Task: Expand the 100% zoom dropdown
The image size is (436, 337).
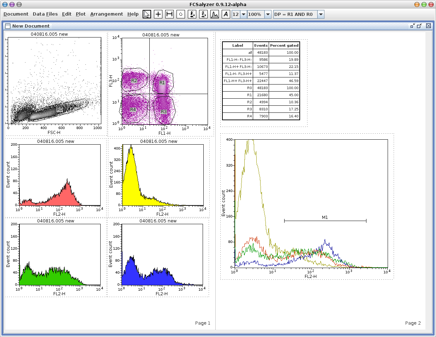Action: tap(268, 14)
